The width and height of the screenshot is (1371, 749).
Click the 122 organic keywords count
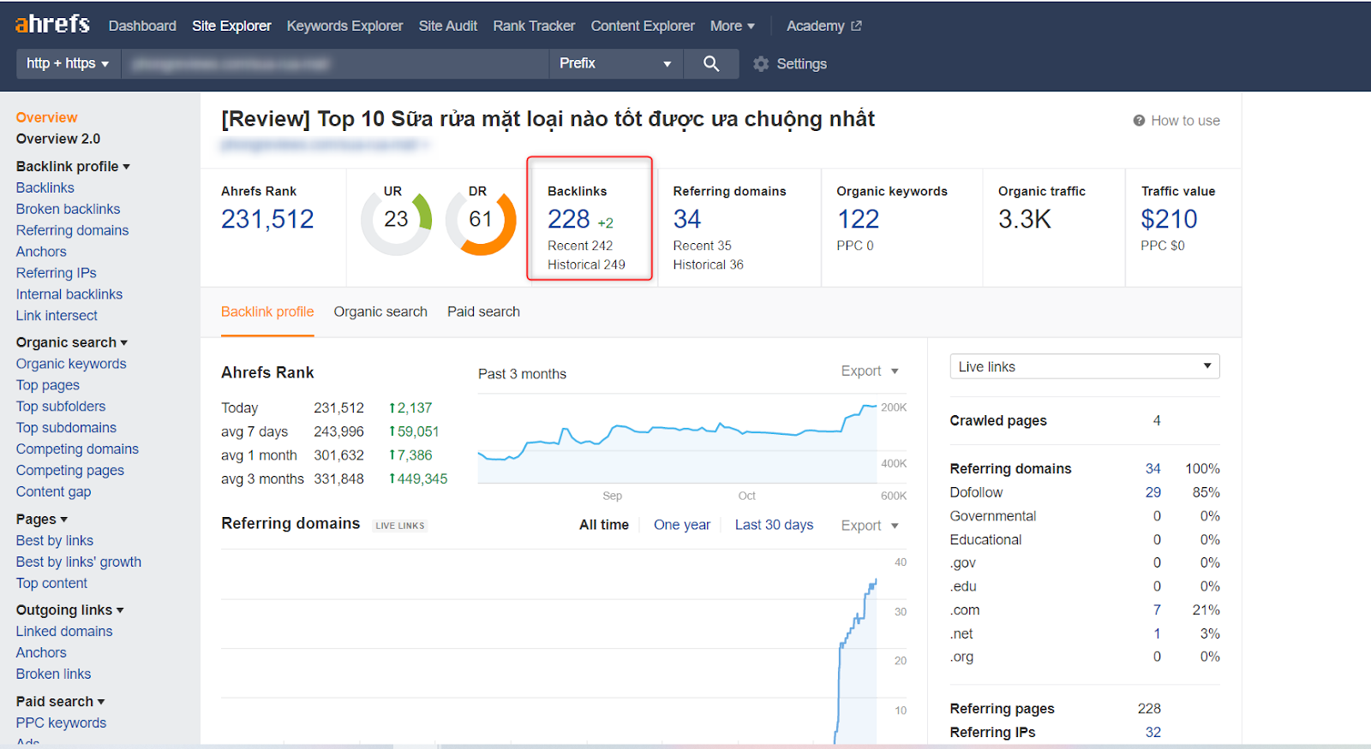[858, 220]
